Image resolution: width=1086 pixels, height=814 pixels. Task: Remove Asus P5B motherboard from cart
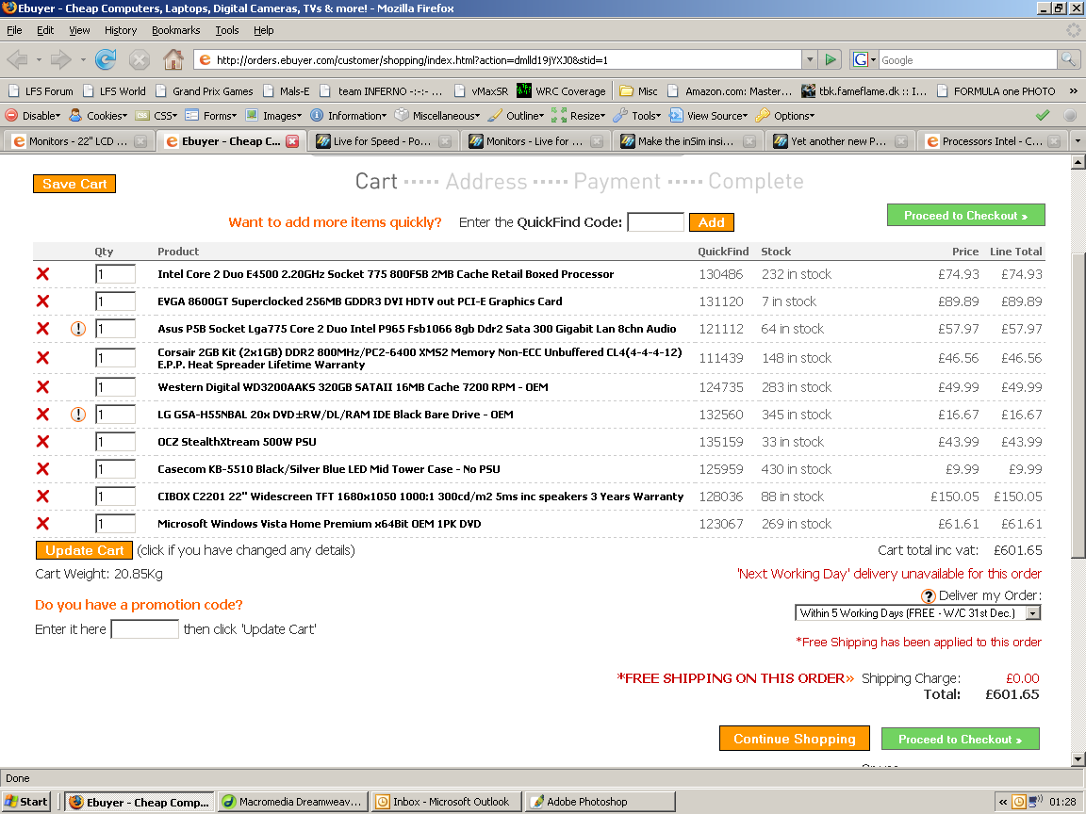tap(43, 329)
